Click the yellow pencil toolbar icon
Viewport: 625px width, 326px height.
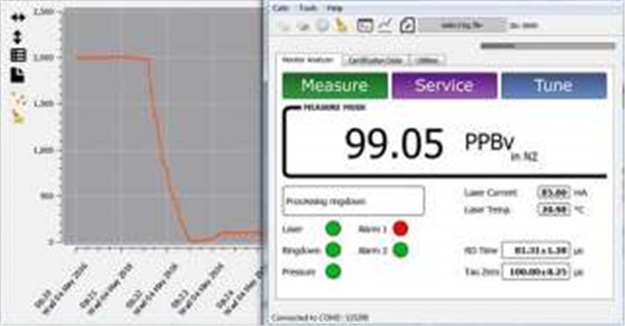(341, 25)
